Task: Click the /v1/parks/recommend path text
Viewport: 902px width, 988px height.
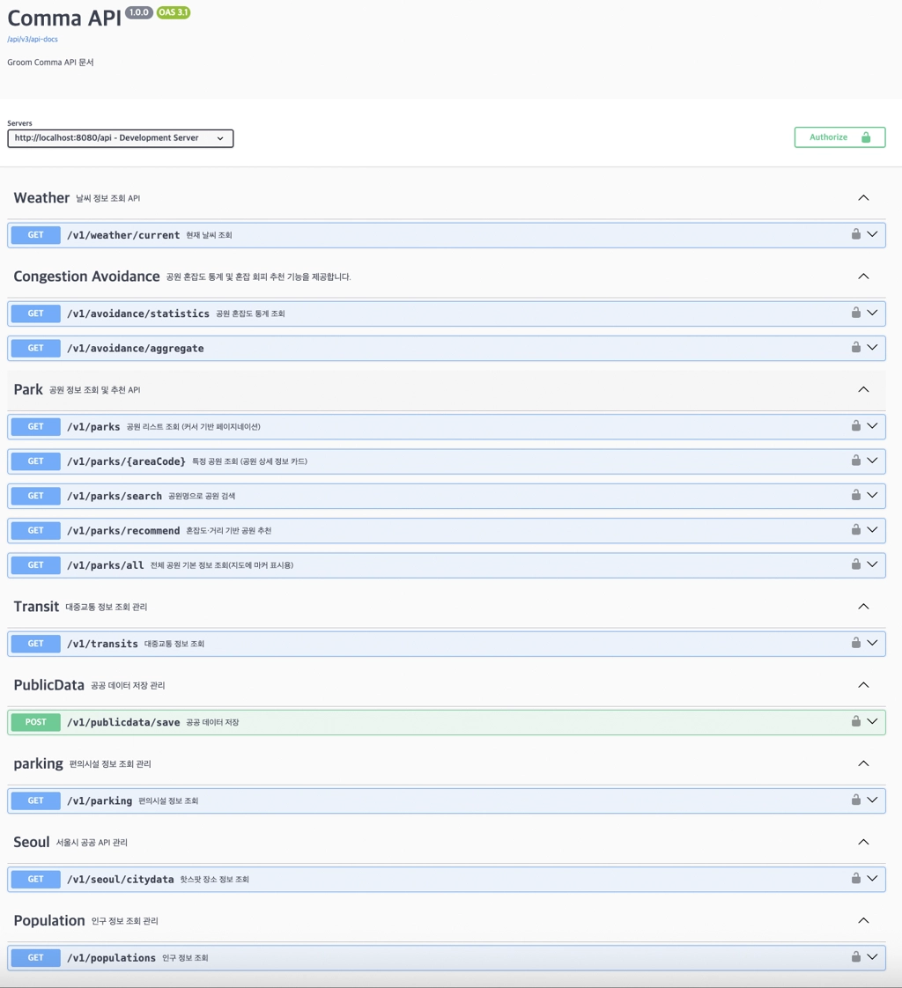Action: (123, 531)
